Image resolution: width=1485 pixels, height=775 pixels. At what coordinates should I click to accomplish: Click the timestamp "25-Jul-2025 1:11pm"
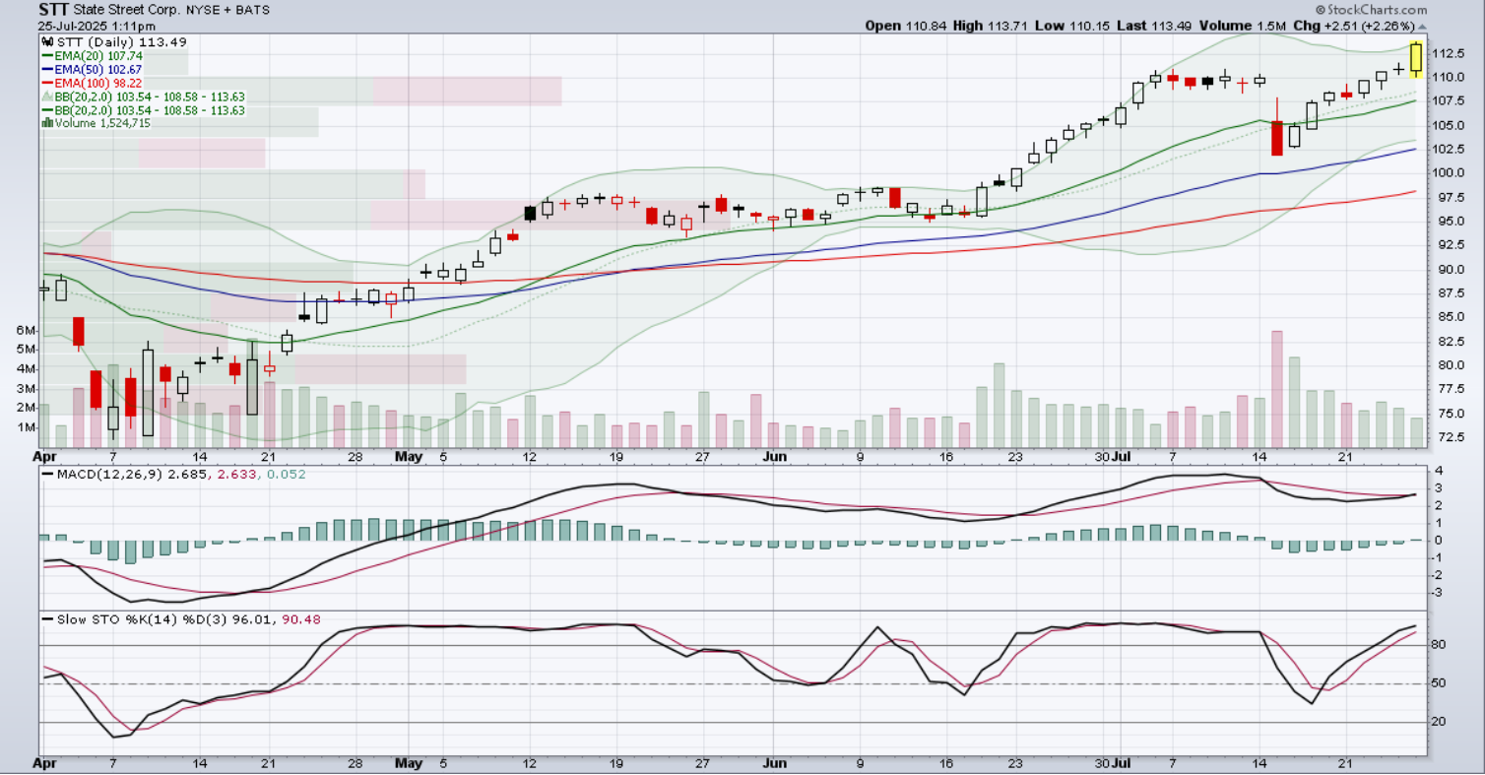point(97,25)
